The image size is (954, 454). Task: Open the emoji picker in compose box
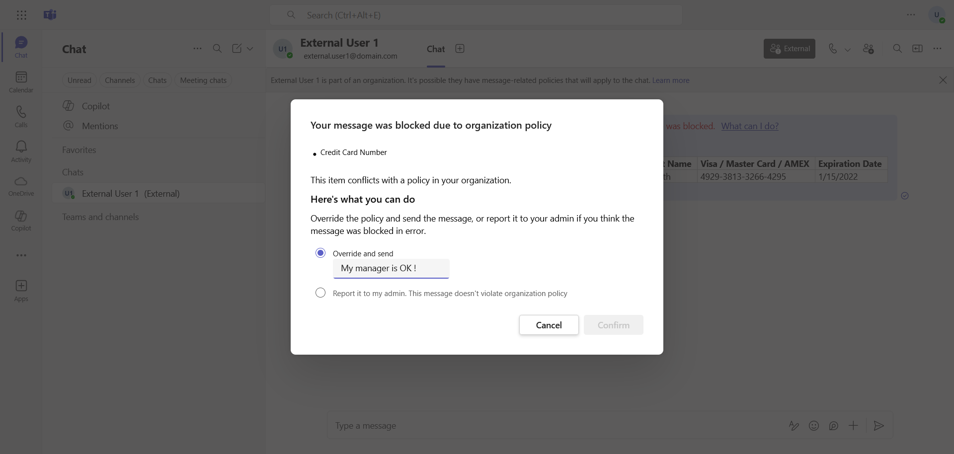click(814, 426)
